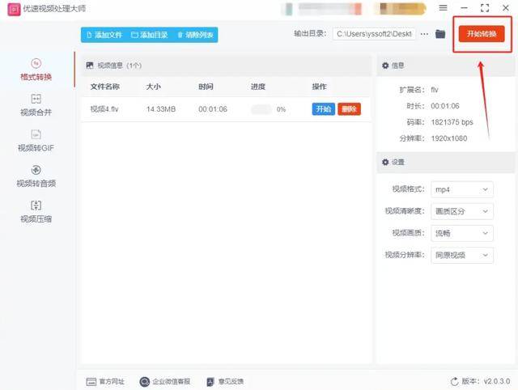
Task: Click the 文件名称 column header
Action: [x=104, y=87]
